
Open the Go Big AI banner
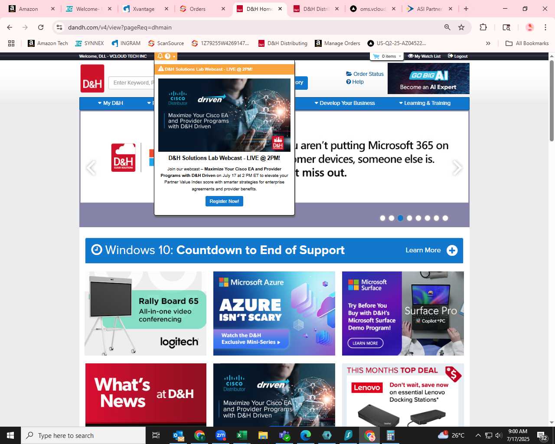(428, 78)
